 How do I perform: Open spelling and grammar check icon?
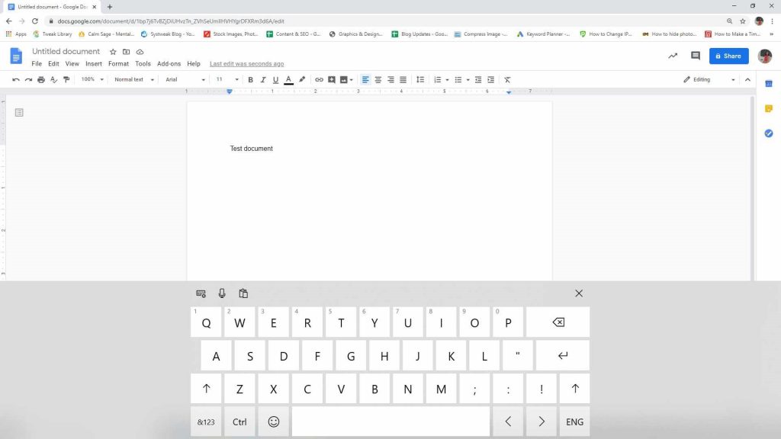tap(54, 79)
